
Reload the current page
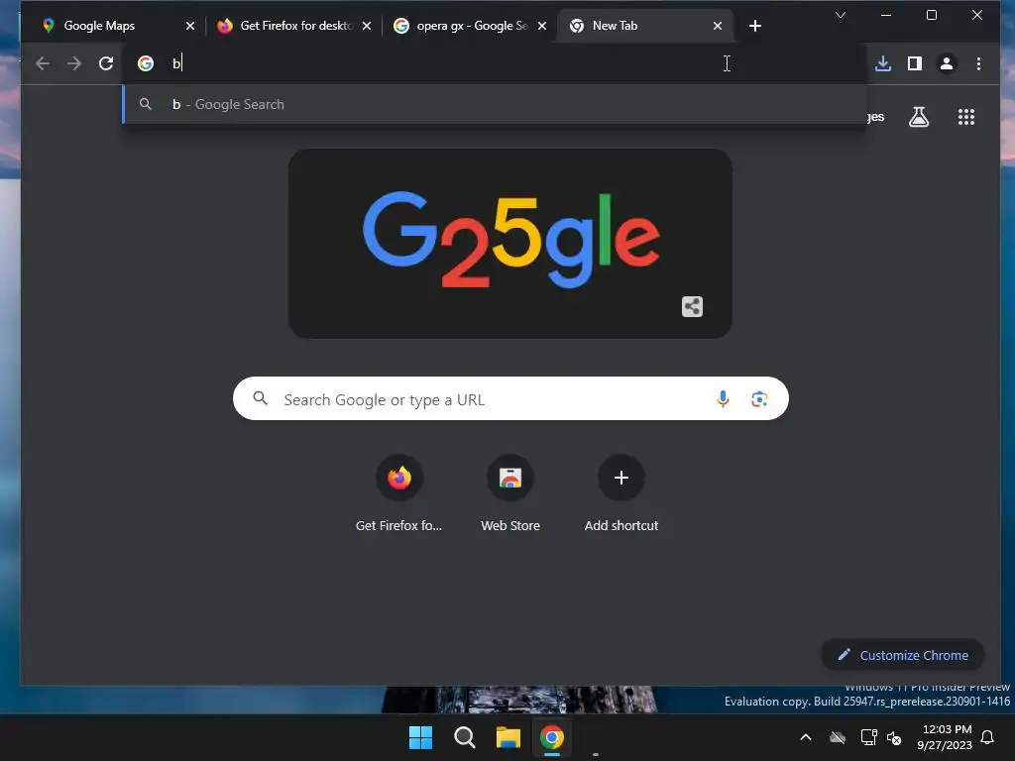pyautogui.click(x=106, y=63)
